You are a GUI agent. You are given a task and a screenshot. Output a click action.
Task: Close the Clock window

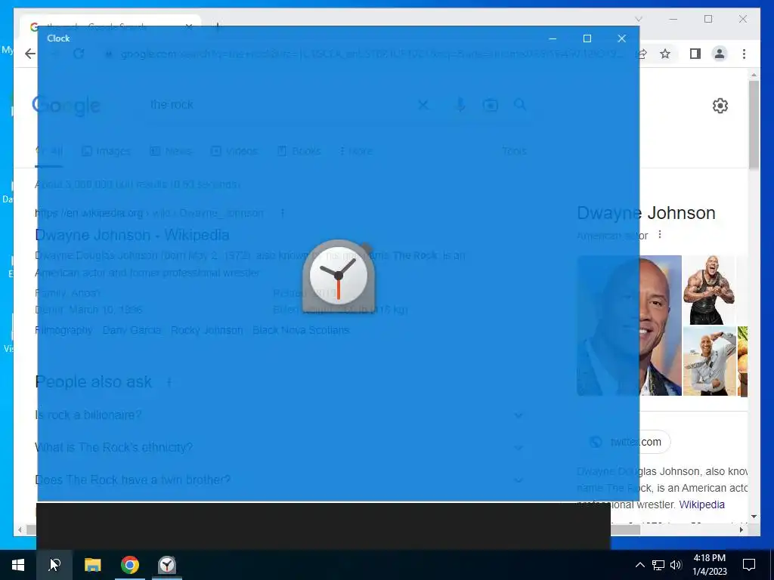click(621, 39)
